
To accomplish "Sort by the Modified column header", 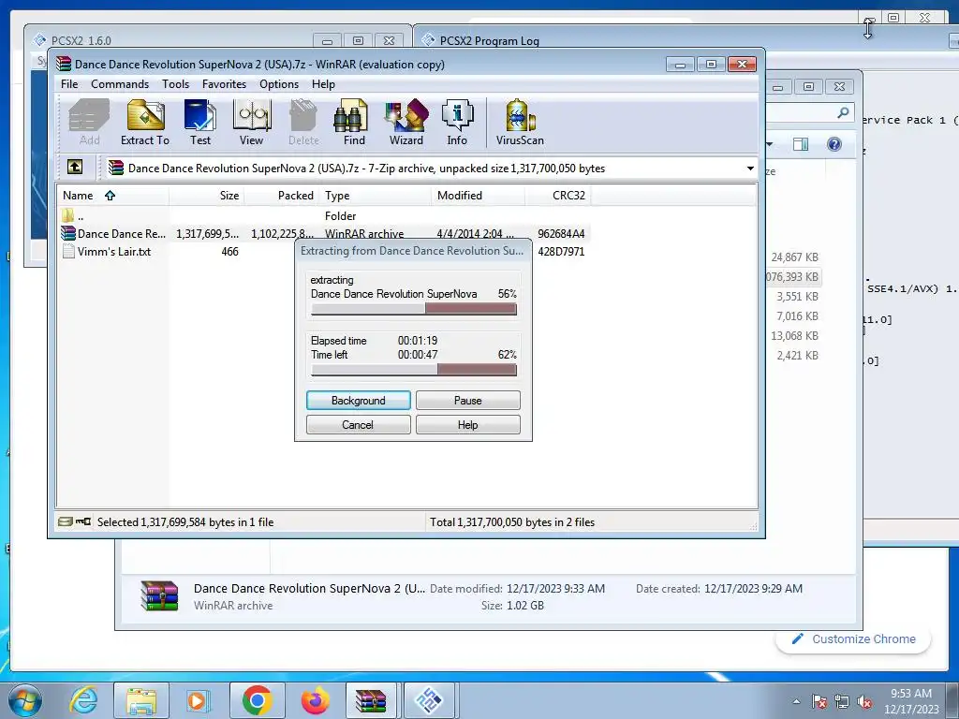I will coord(479,196).
